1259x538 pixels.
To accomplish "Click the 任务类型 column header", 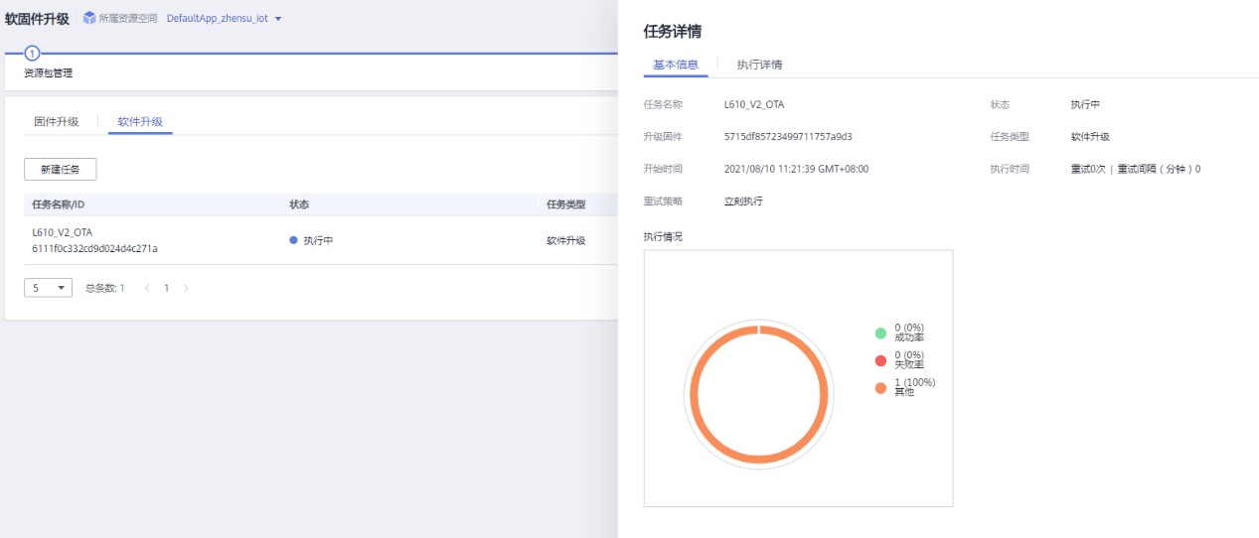I will point(565,204).
